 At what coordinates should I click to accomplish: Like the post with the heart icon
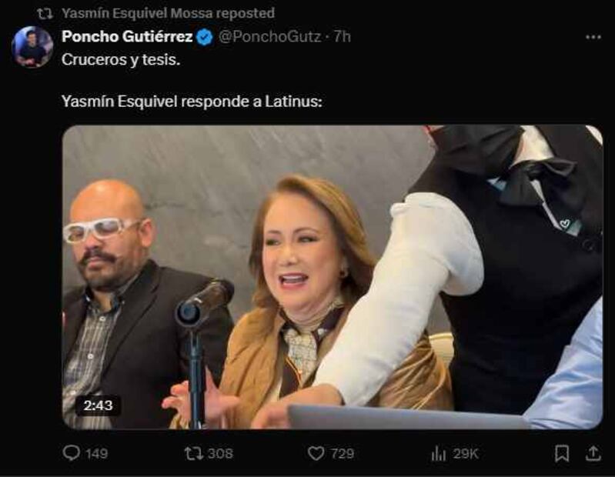tap(316, 453)
